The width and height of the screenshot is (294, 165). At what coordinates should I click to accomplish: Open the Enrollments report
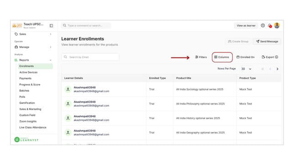pos(35,66)
